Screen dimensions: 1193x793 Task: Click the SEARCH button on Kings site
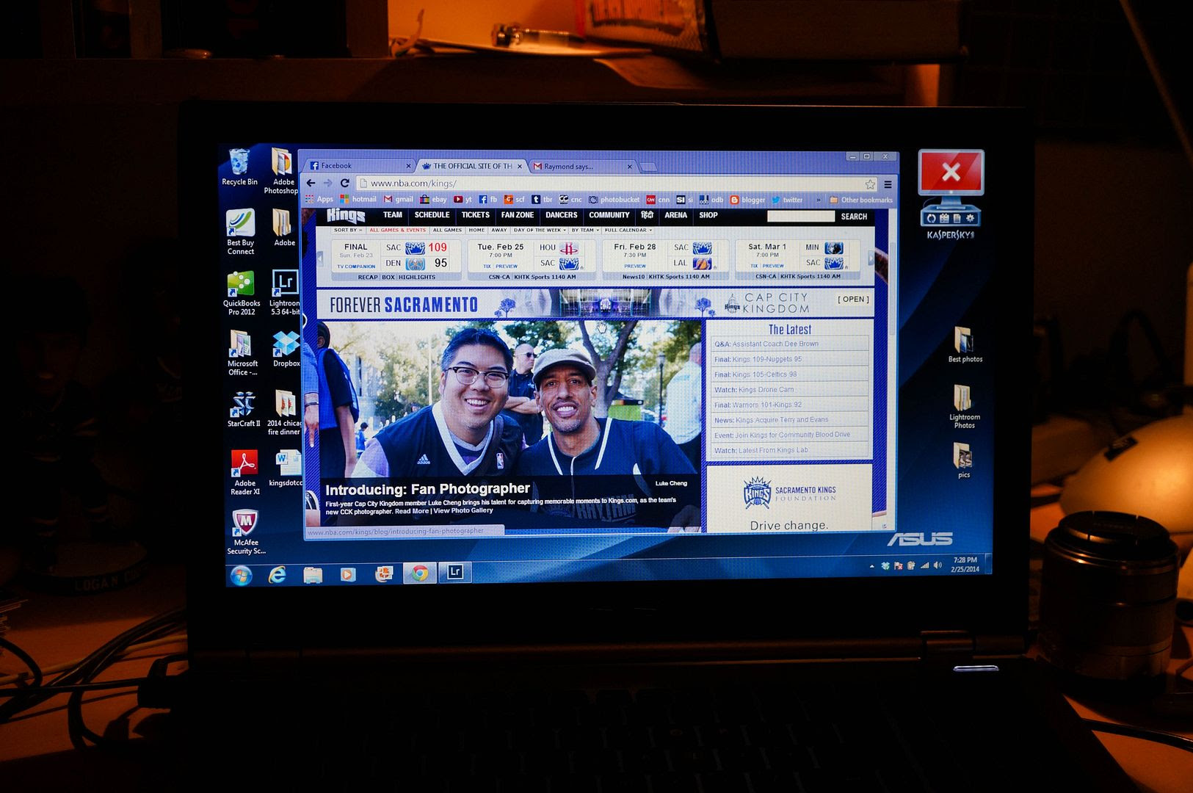pyautogui.click(x=854, y=217)
